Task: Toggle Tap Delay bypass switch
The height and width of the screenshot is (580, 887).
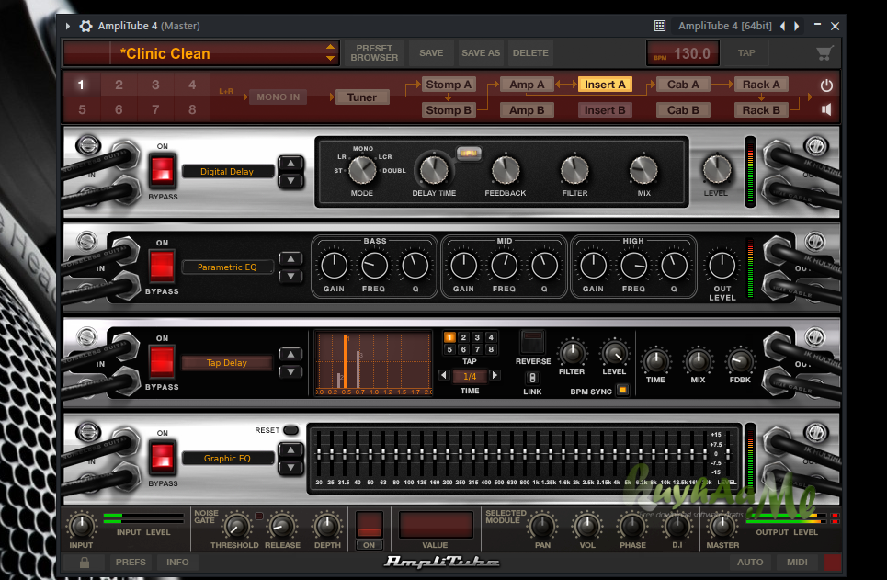Action: coord(162,361)
